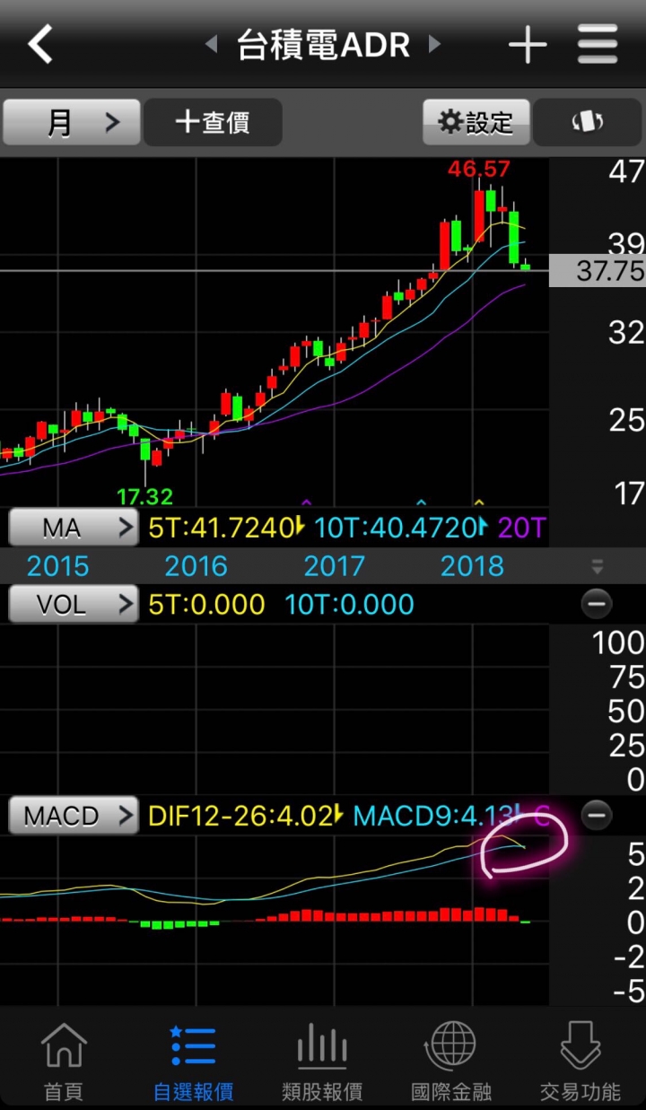Select the DIF12-26:4.02 value
The width and height of the screenshot is (646, 1110).
click(x=240, y=816)
